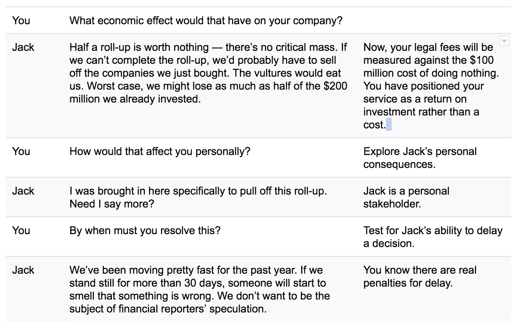Open the table cell dropdown arrow
Image resolution: width=516 pixels, height=327 pixels.
504,41
